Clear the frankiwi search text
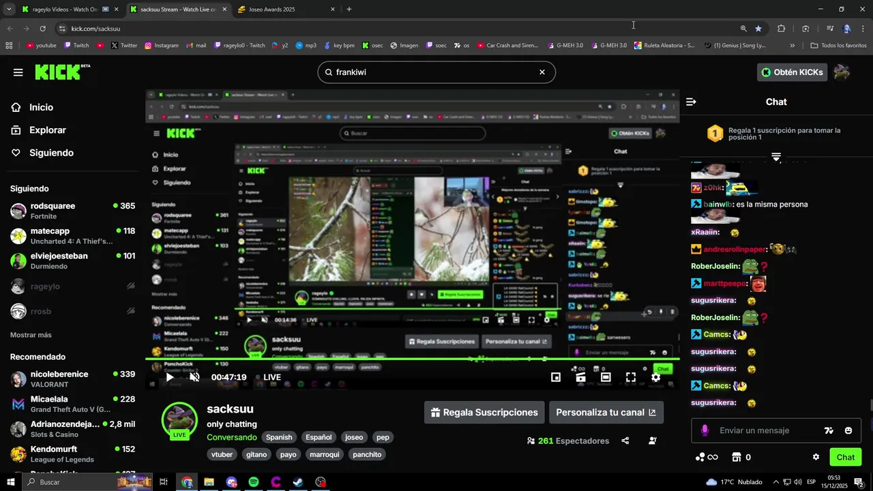The image size is (873, 491). [542, 72]
